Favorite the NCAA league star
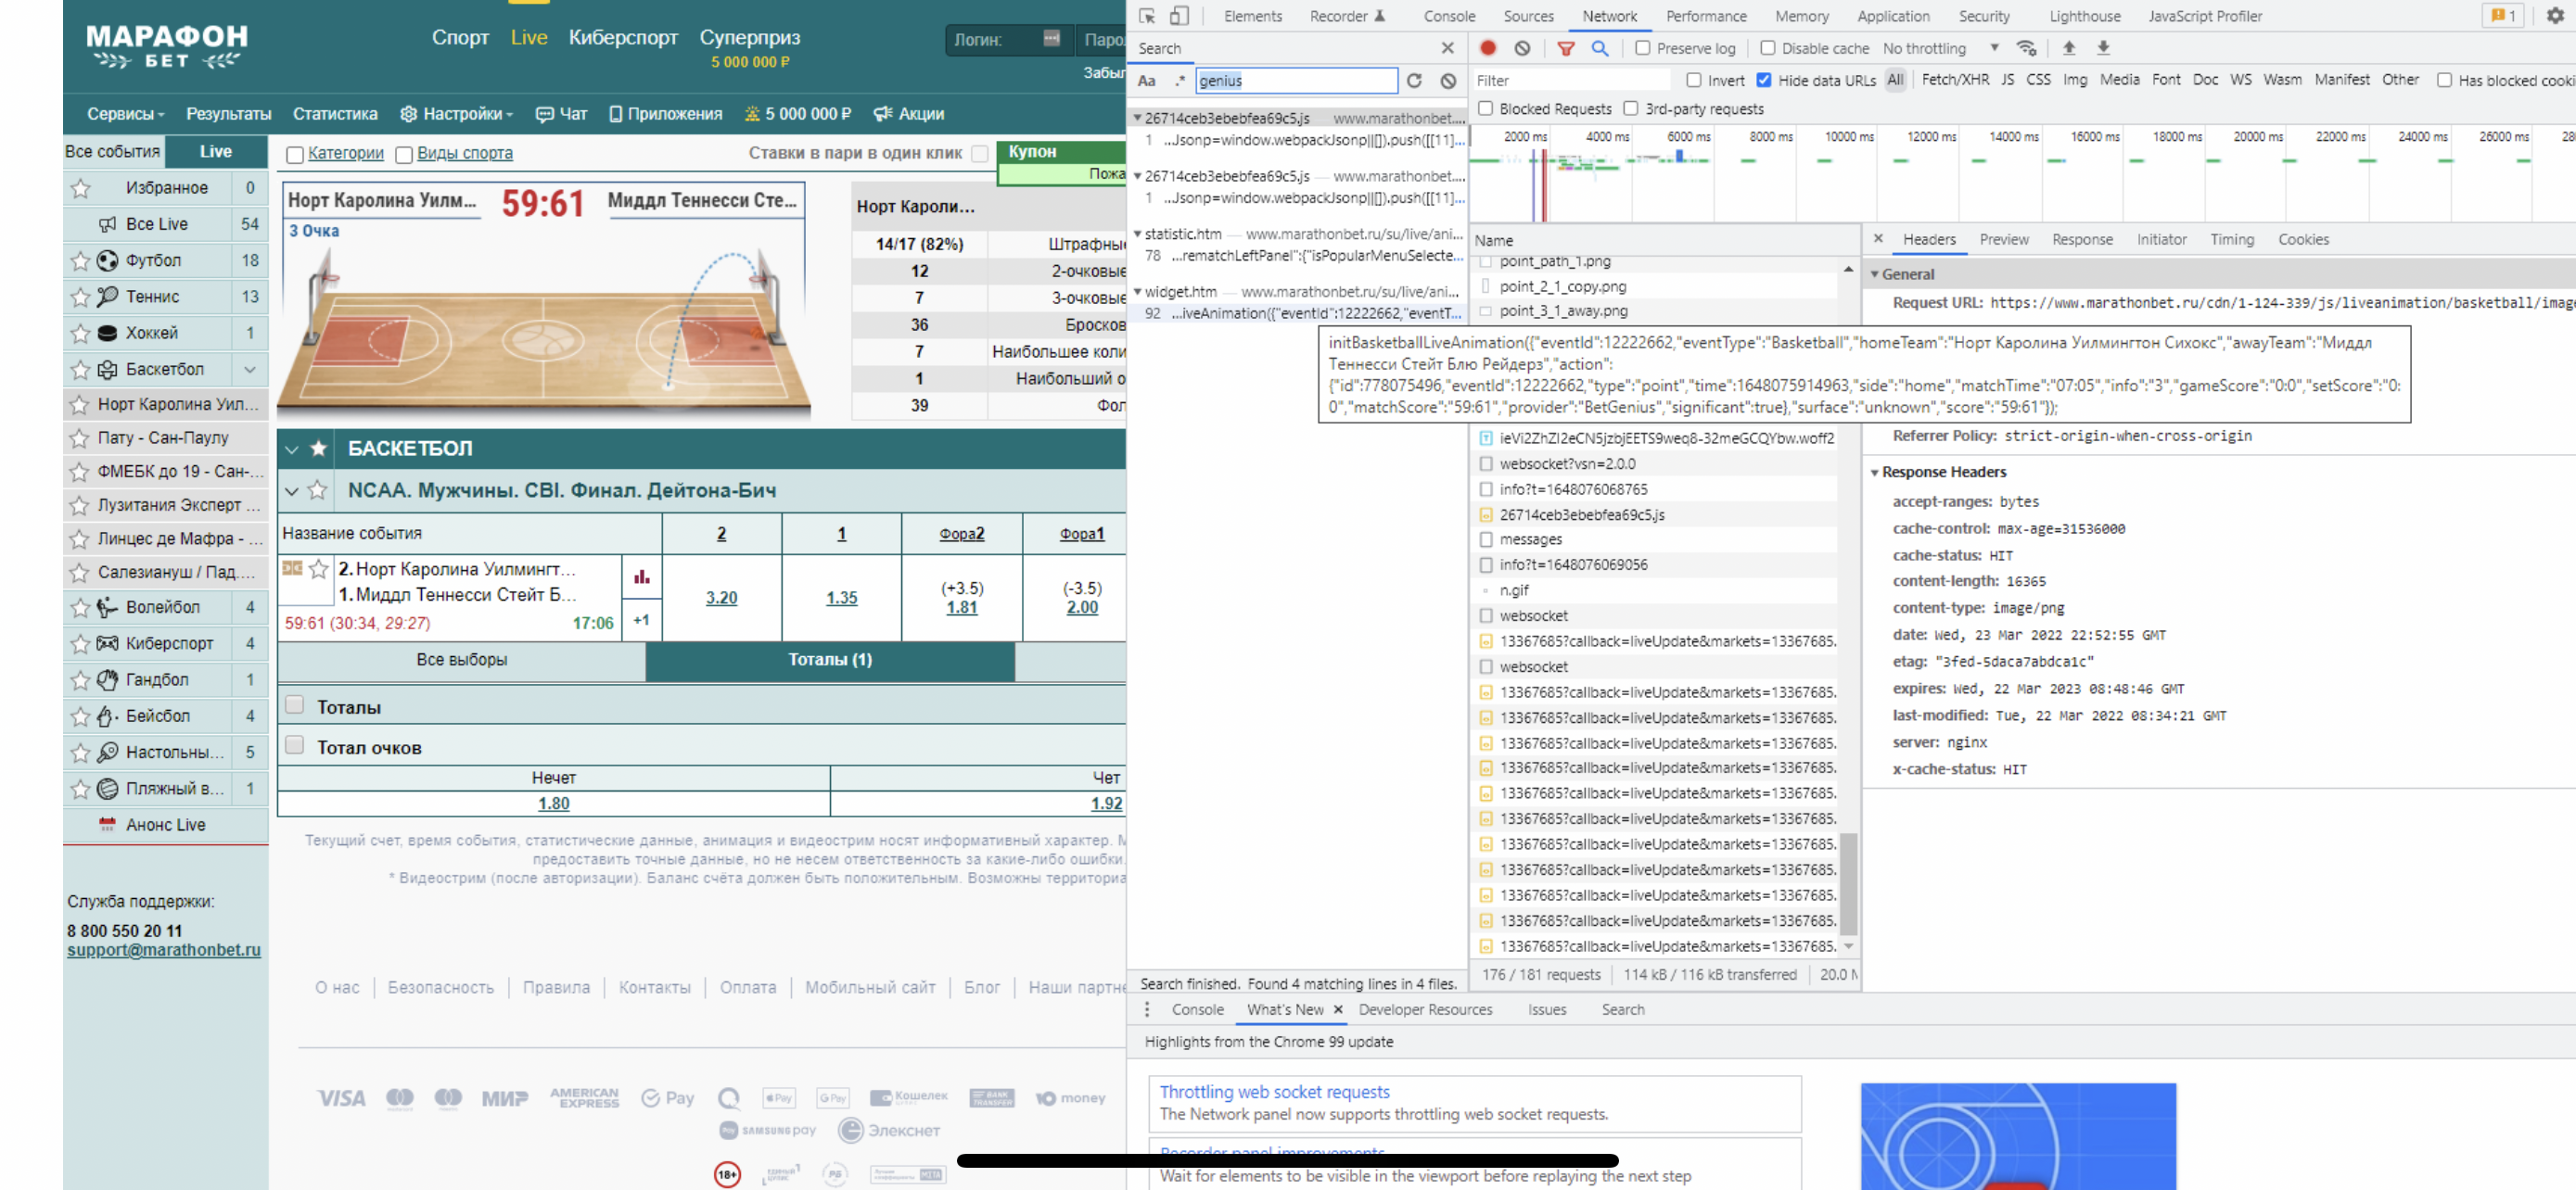 coord(317,489)
